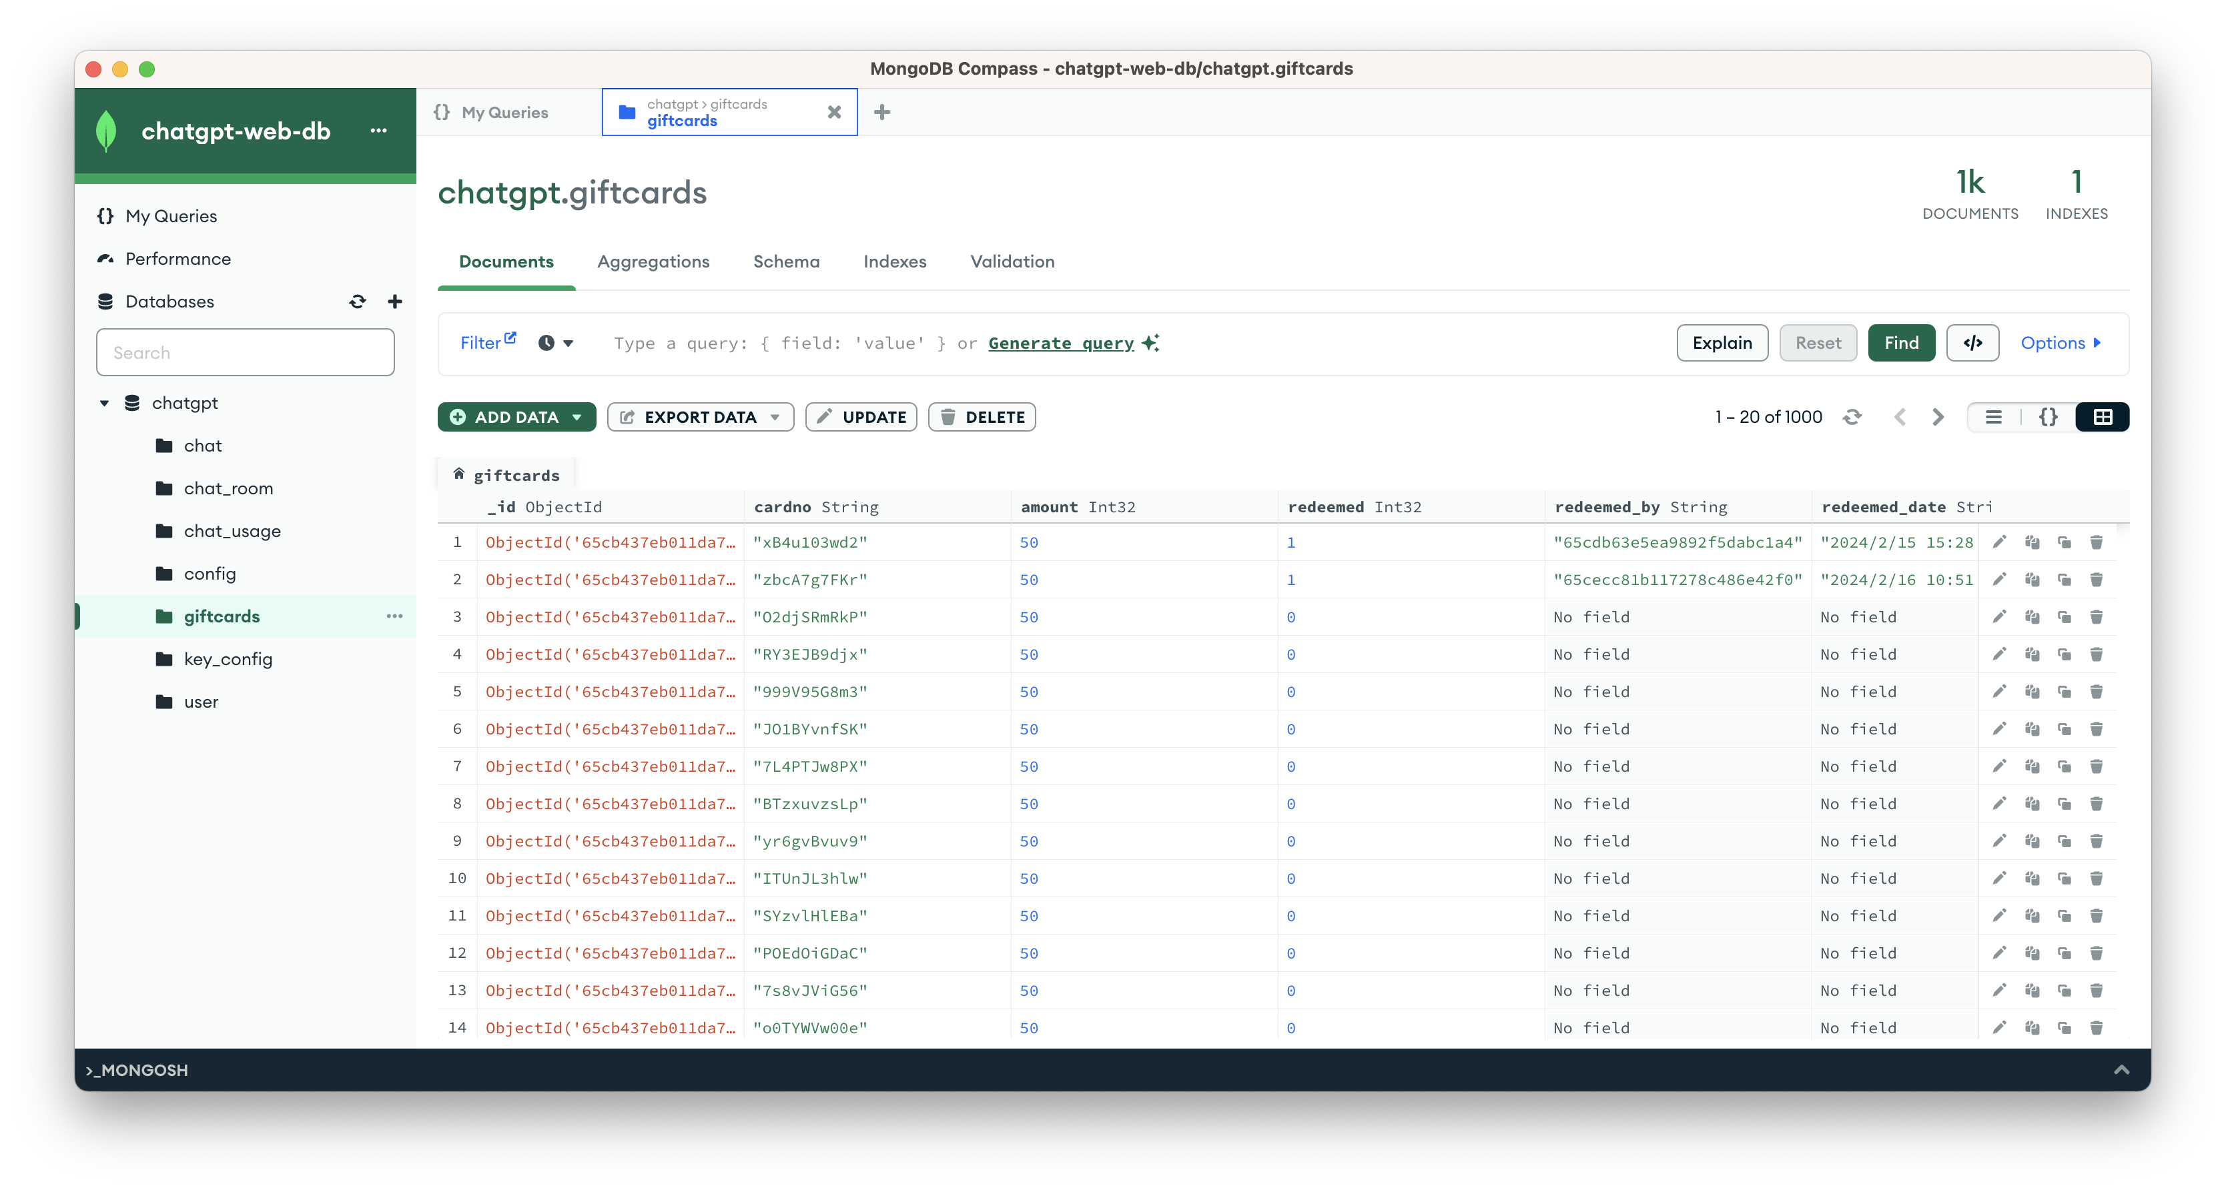
Task: Click the plus icon to create database
Action: (x=395, y=302)
